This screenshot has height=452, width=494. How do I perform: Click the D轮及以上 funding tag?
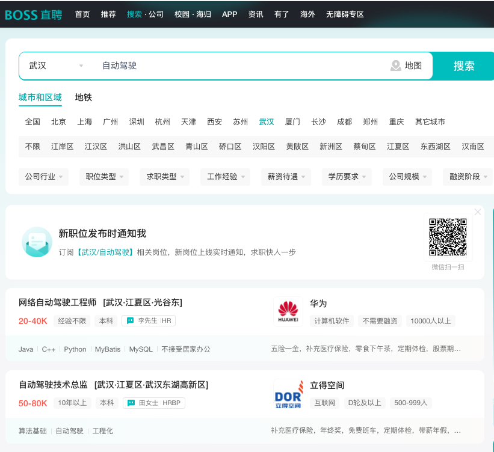coord(365,403)
